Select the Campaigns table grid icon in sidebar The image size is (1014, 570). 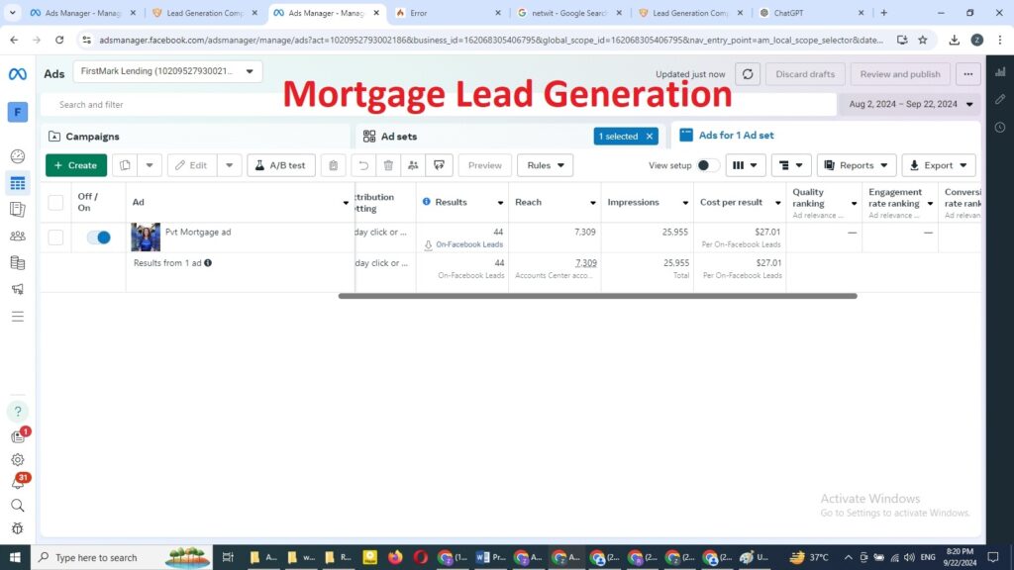click(18, 183)
